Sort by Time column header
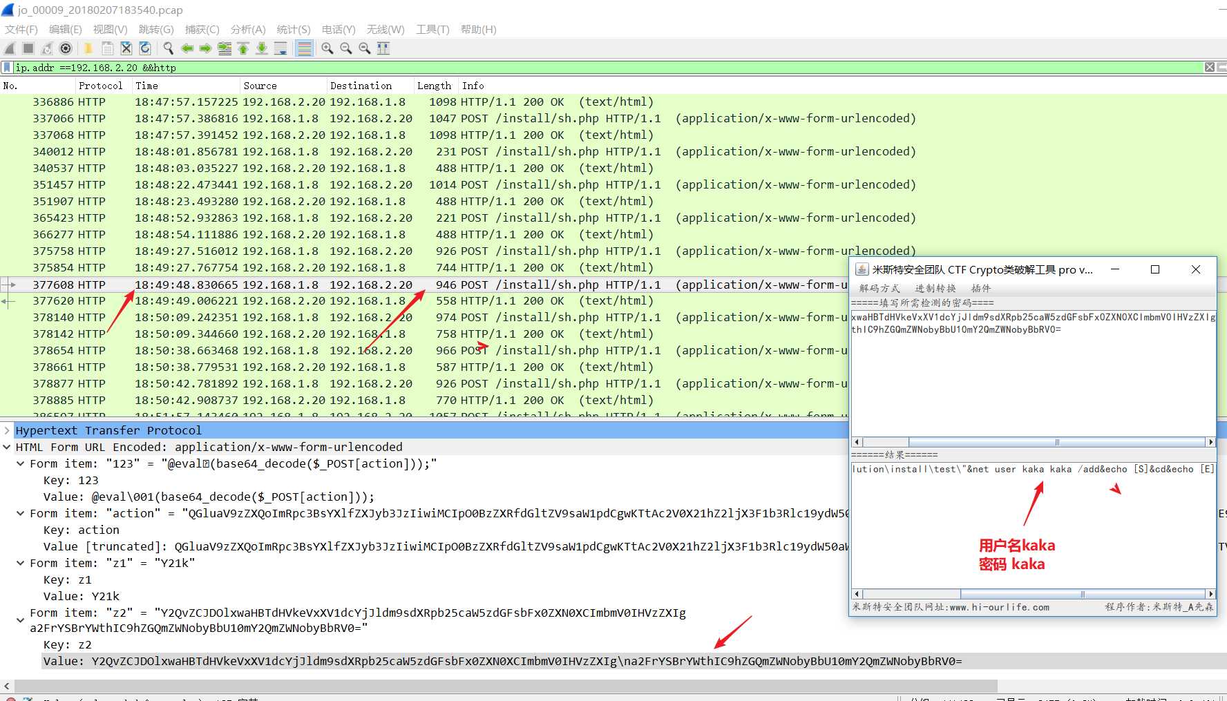Viewport: 1227px width, 701px height. click(x=186, y=86)
